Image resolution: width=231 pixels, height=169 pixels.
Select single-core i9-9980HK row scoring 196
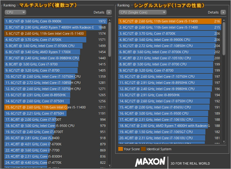(170, 89)
